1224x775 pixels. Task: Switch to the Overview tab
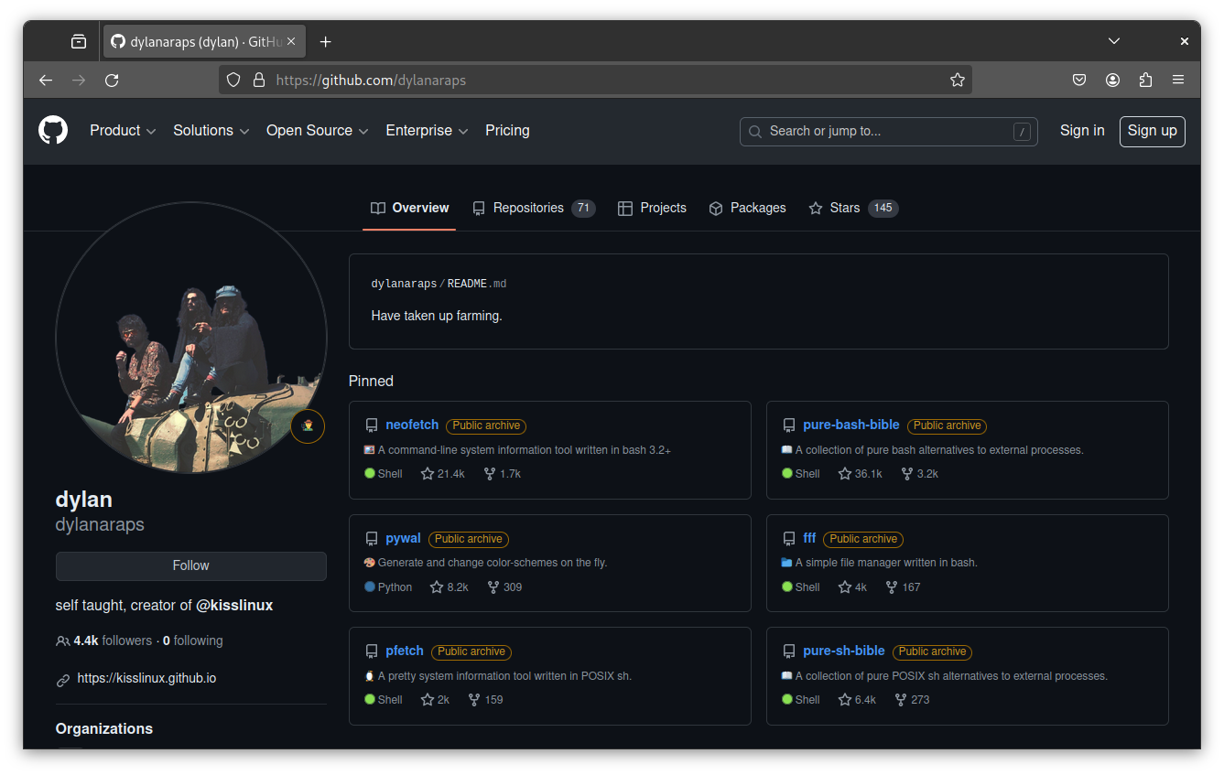pos(409,209)
